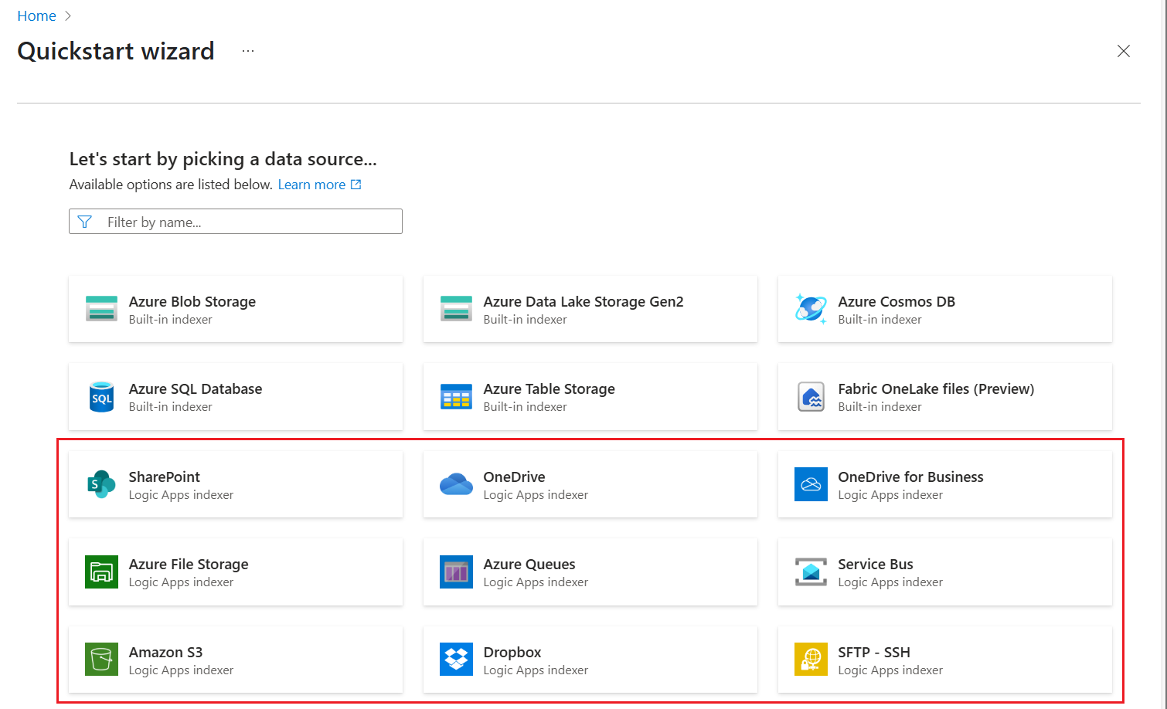Image resolution: width=1167 pixels, height=709 pixels.
Task: Click the Azure Blob Storage icon
Action: 101,309
